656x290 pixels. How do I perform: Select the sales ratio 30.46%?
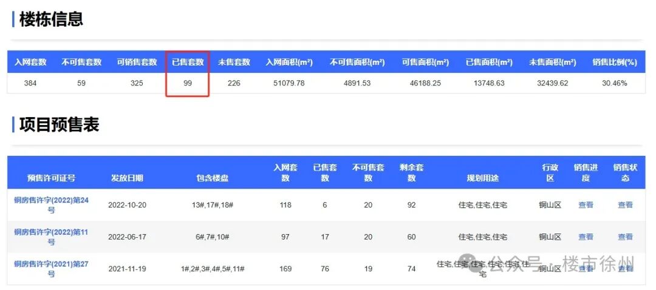[x=615, y=83]
